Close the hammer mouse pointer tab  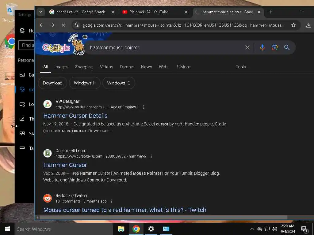[x=259, y=12]
